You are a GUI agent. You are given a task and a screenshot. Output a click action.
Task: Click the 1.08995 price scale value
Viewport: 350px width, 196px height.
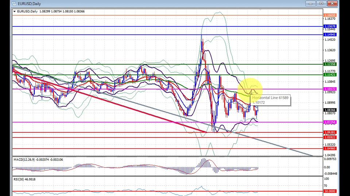(330, 103)
